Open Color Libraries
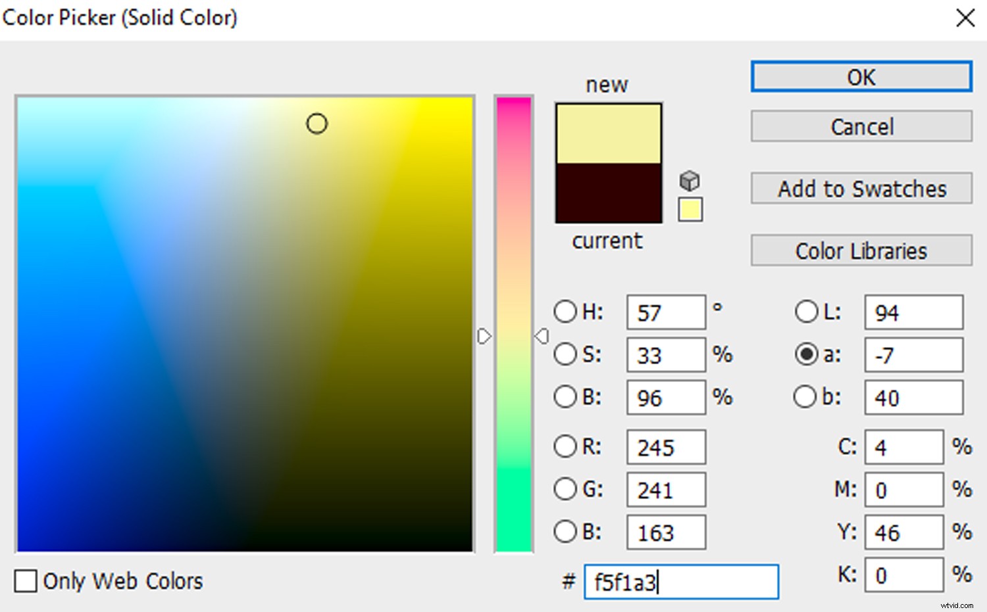The width and height of the screenshot is (987, 612). click(861, 250)
